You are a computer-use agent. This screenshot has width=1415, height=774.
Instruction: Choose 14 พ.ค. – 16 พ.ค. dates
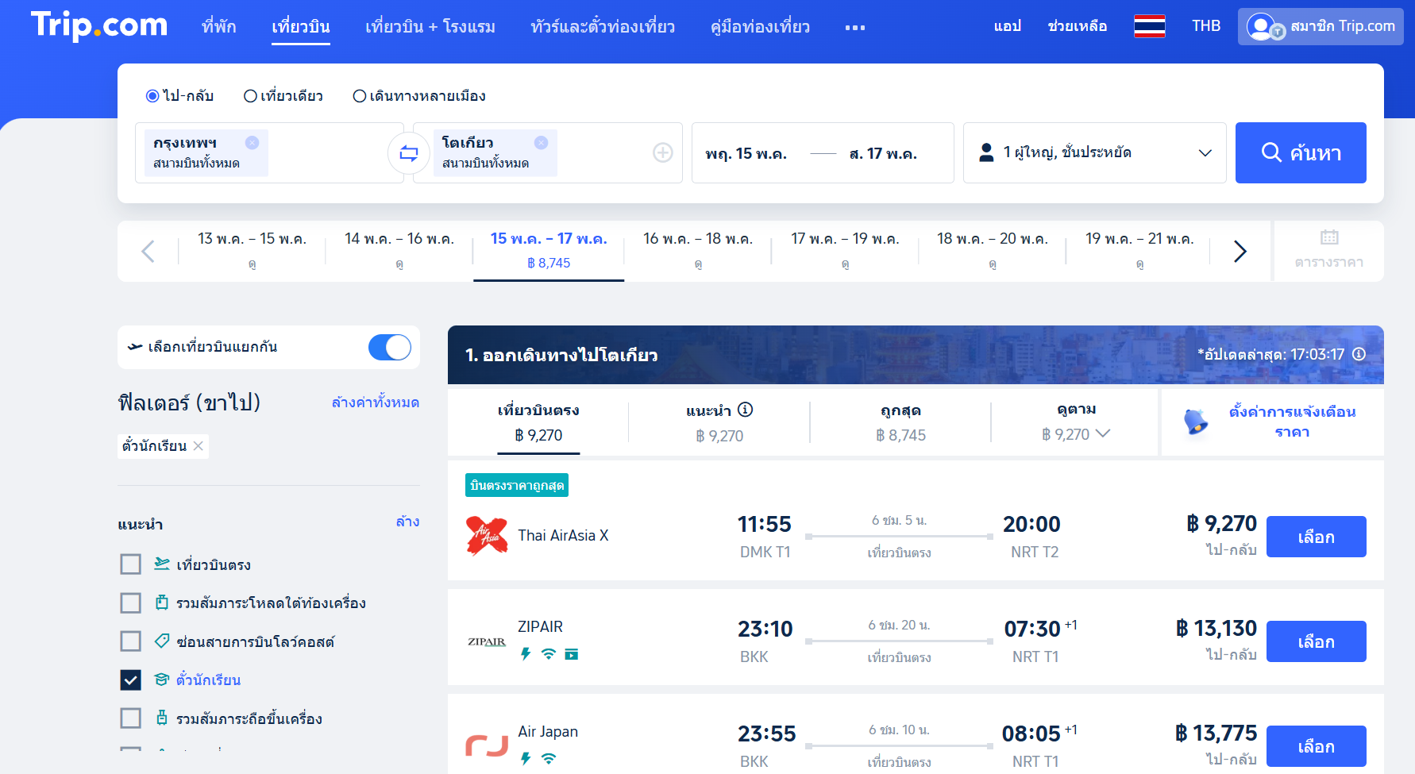click(399, 251)
